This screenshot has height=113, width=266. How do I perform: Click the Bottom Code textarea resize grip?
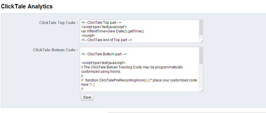[202, 90]
